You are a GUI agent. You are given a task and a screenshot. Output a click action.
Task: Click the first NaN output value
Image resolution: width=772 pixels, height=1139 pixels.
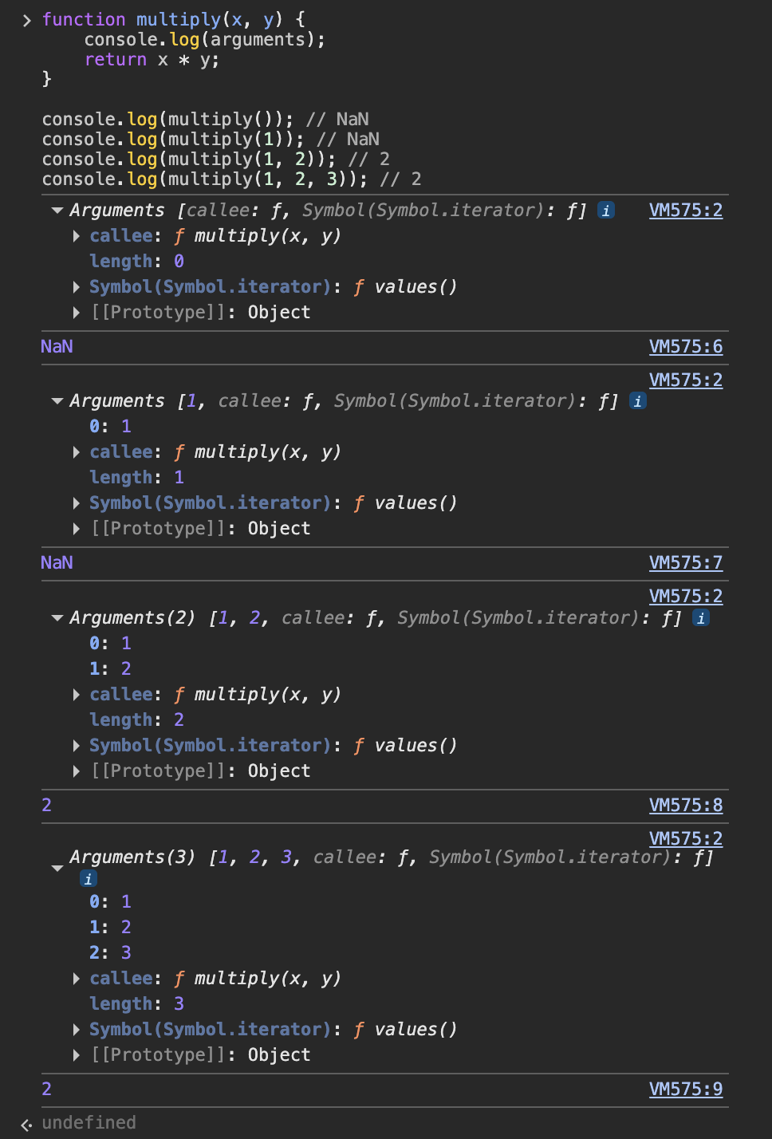pos(57,346)
